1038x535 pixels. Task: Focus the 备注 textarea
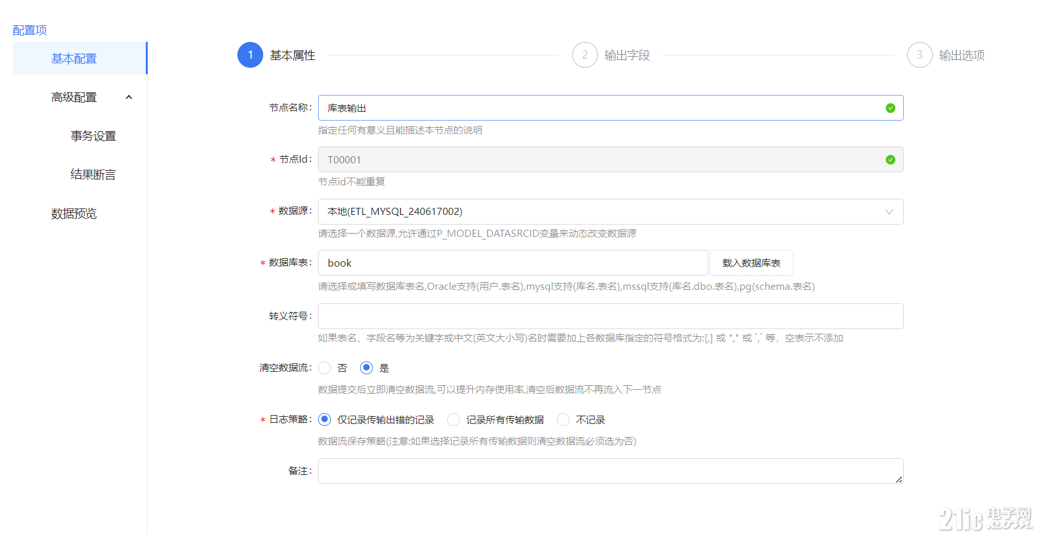tap(610, 471)
